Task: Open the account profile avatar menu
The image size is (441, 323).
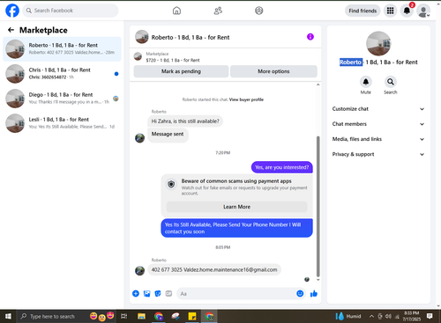Action: [423, 11]
